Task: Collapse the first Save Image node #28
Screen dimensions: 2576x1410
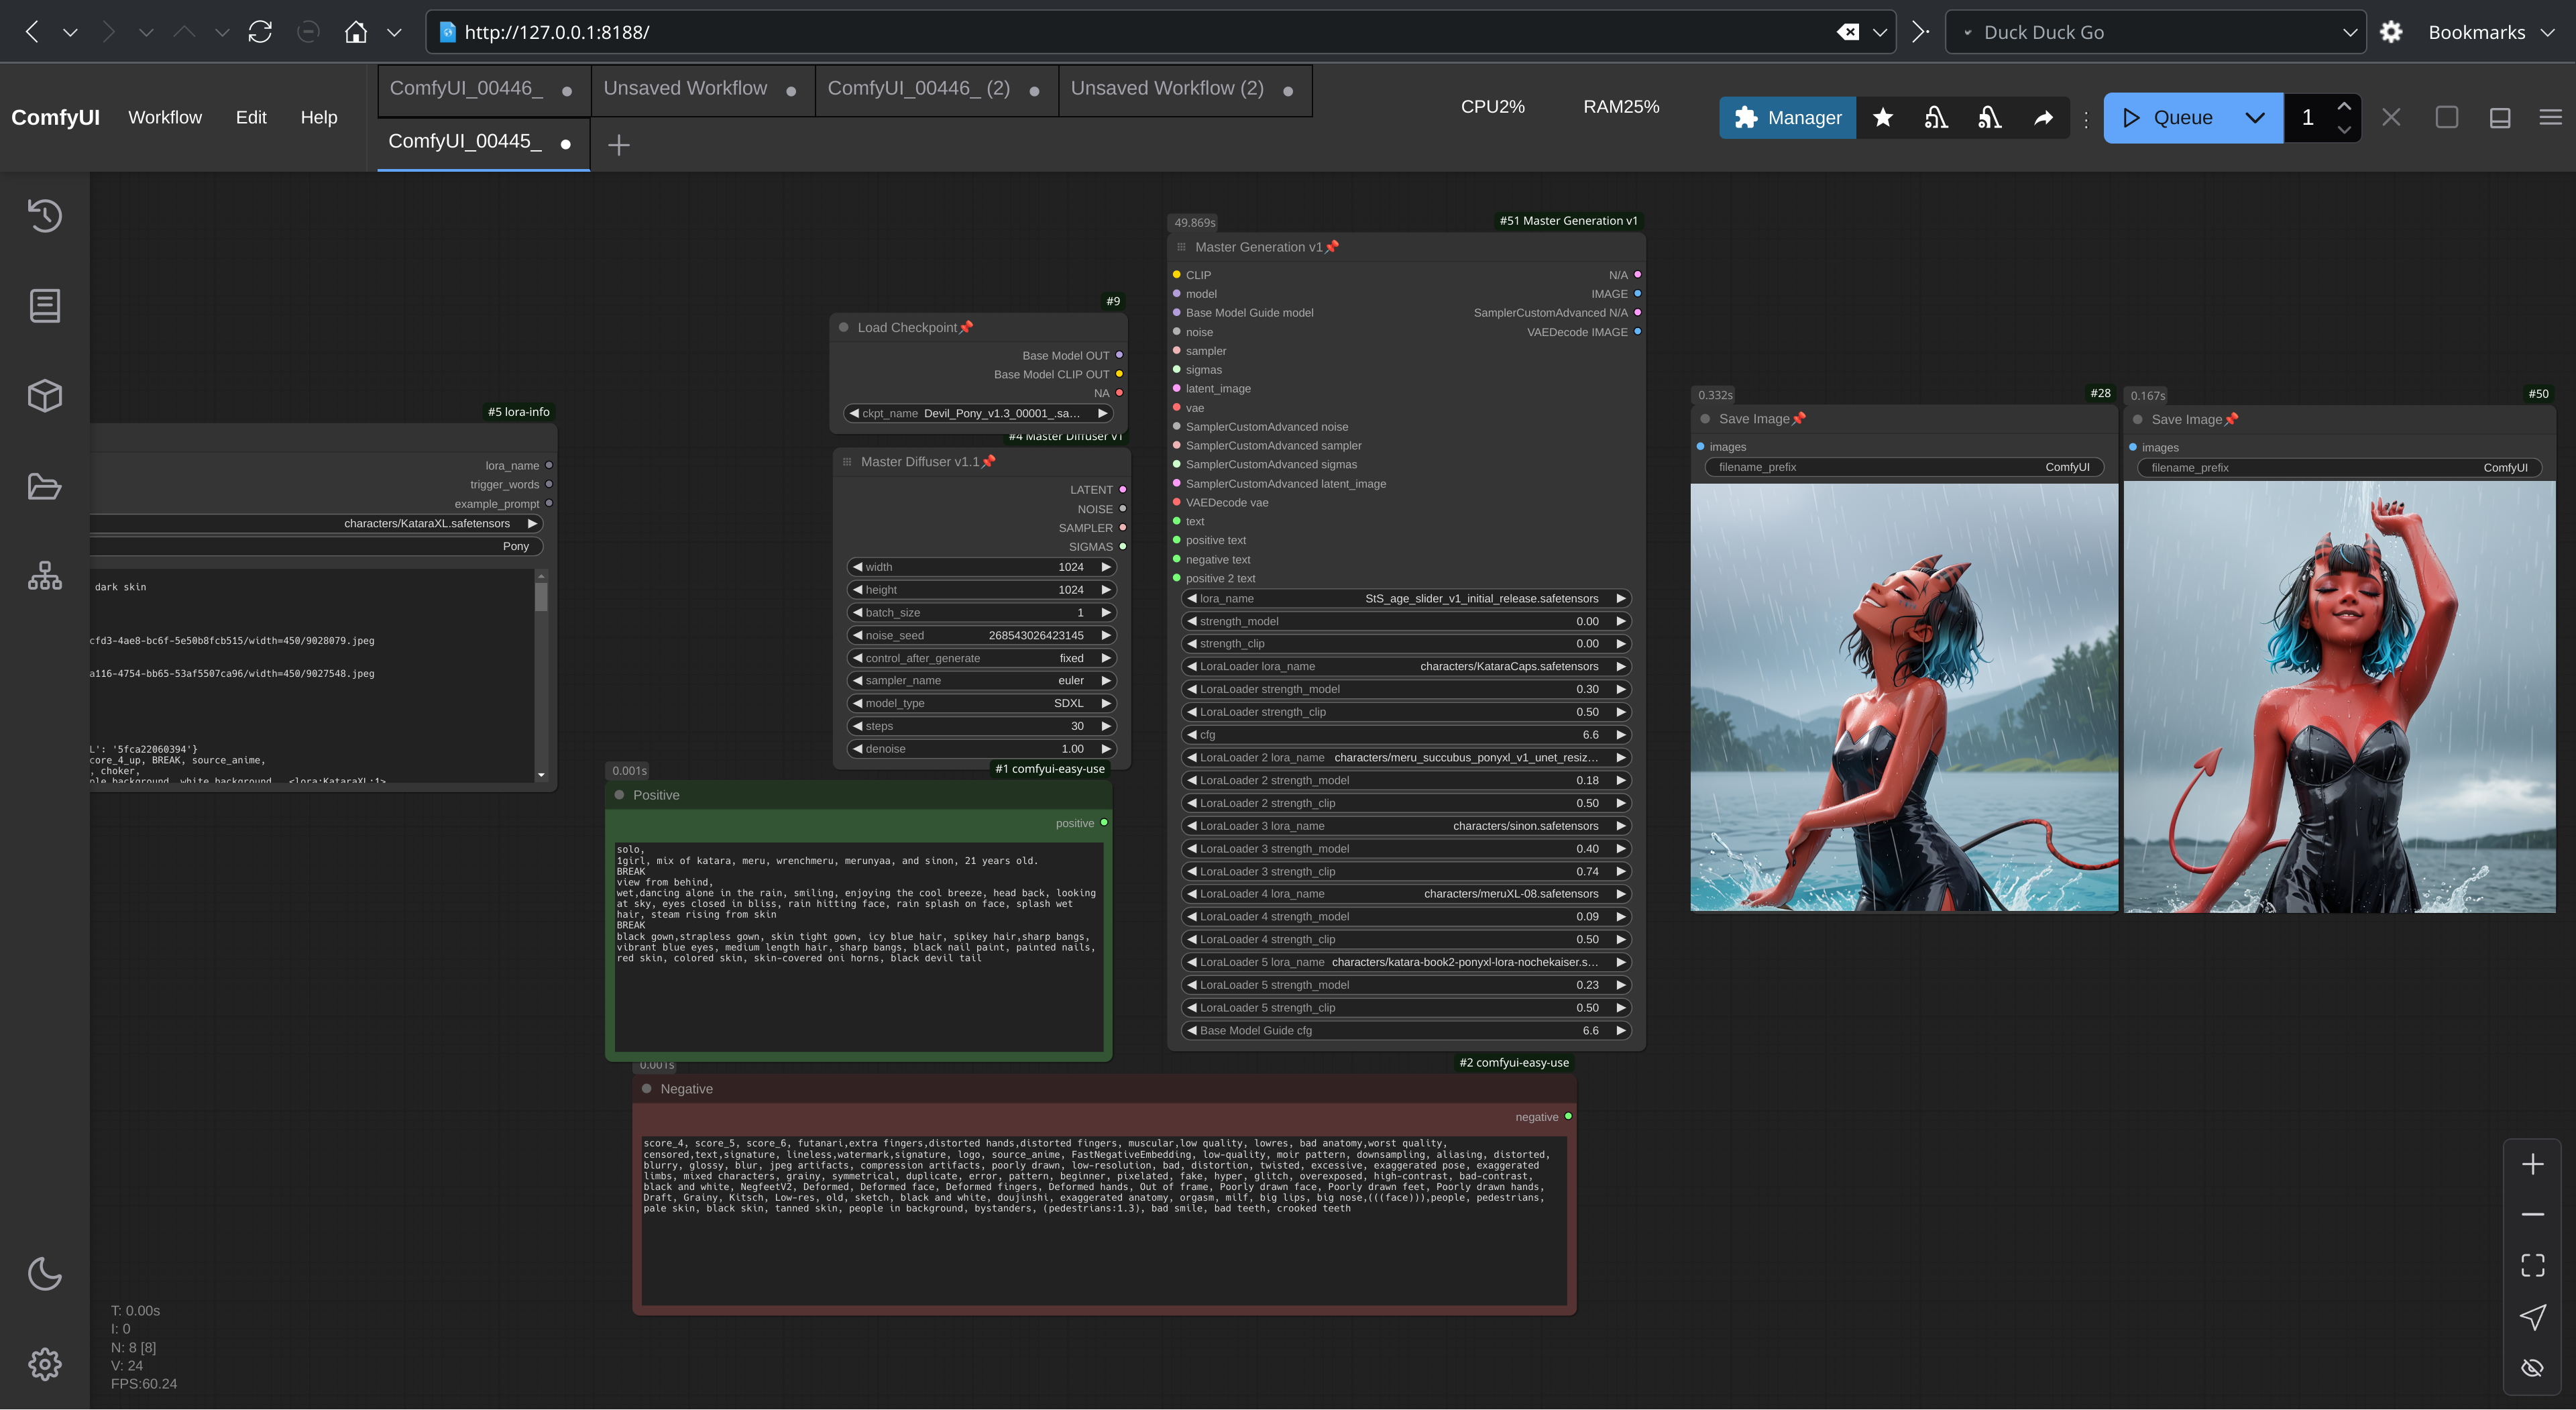Action: point(1704,419)
